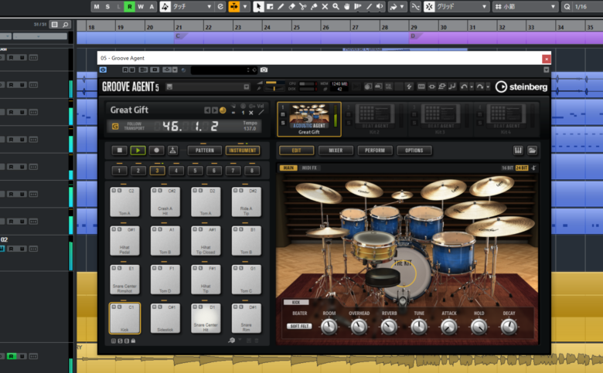This screenshot has width=603, height=373.
Task: Click the Quantize Q icon in toolbar
Action: click(x=567, y=6)
